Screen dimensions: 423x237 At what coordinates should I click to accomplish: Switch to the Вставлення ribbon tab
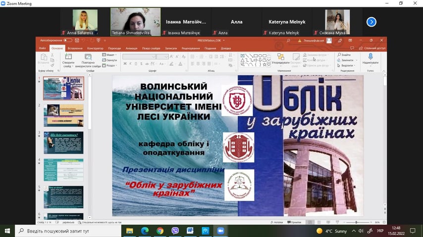point(75,48)
